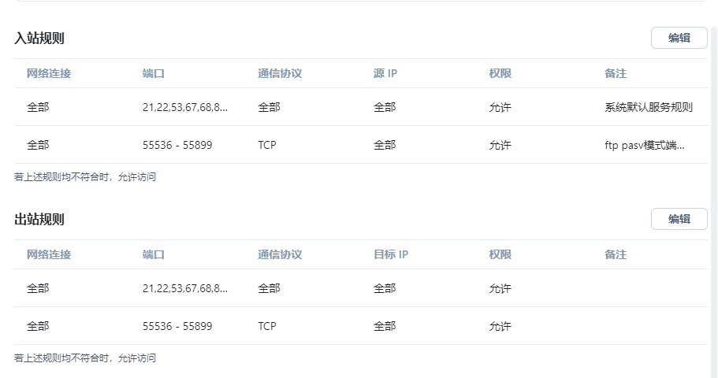Click TCP protocol cell in inbound rules
This screenshot has width=718, height=378.
[267, 145]
